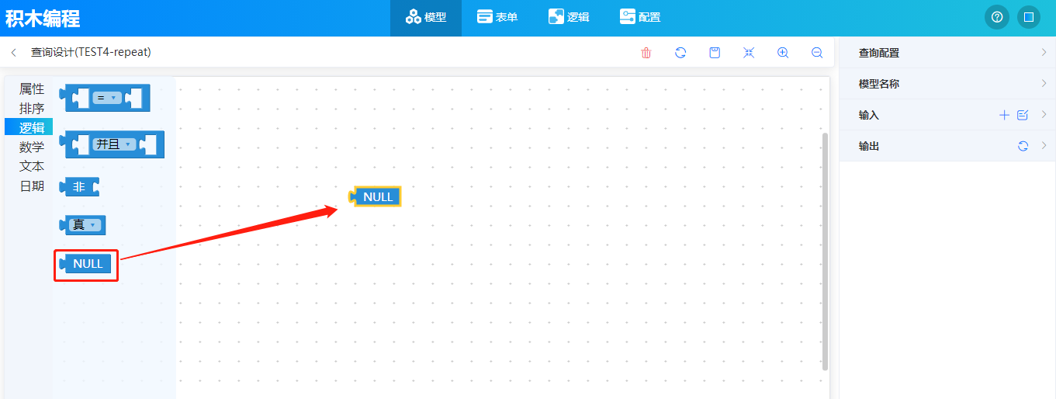Select the 日期 block category
The width and height of the screenshot is (1056, 399).
tap(32, 186)
